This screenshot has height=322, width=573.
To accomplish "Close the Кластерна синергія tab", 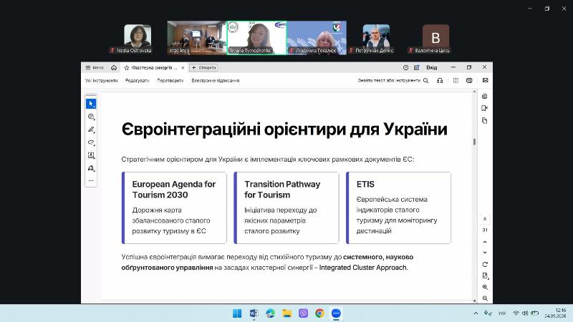I will click(183, 67).
